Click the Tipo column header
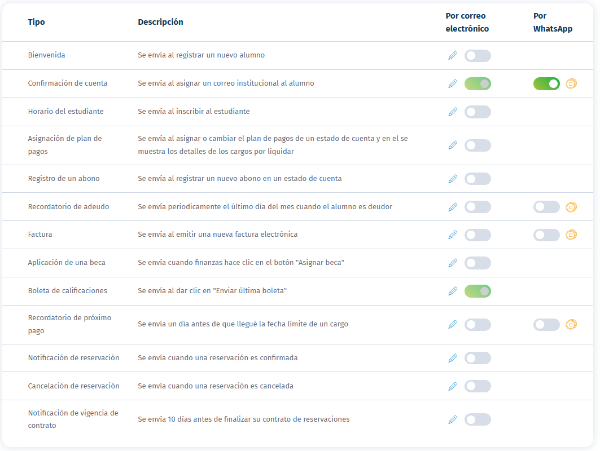The width and height of the screenshot is (600, 451). (37, 22)
